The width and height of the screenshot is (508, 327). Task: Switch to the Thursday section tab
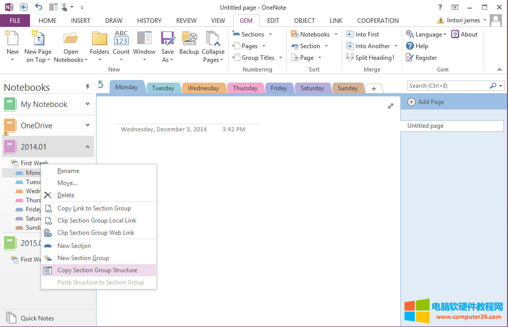pyautogui.click(x=245, y=88)
